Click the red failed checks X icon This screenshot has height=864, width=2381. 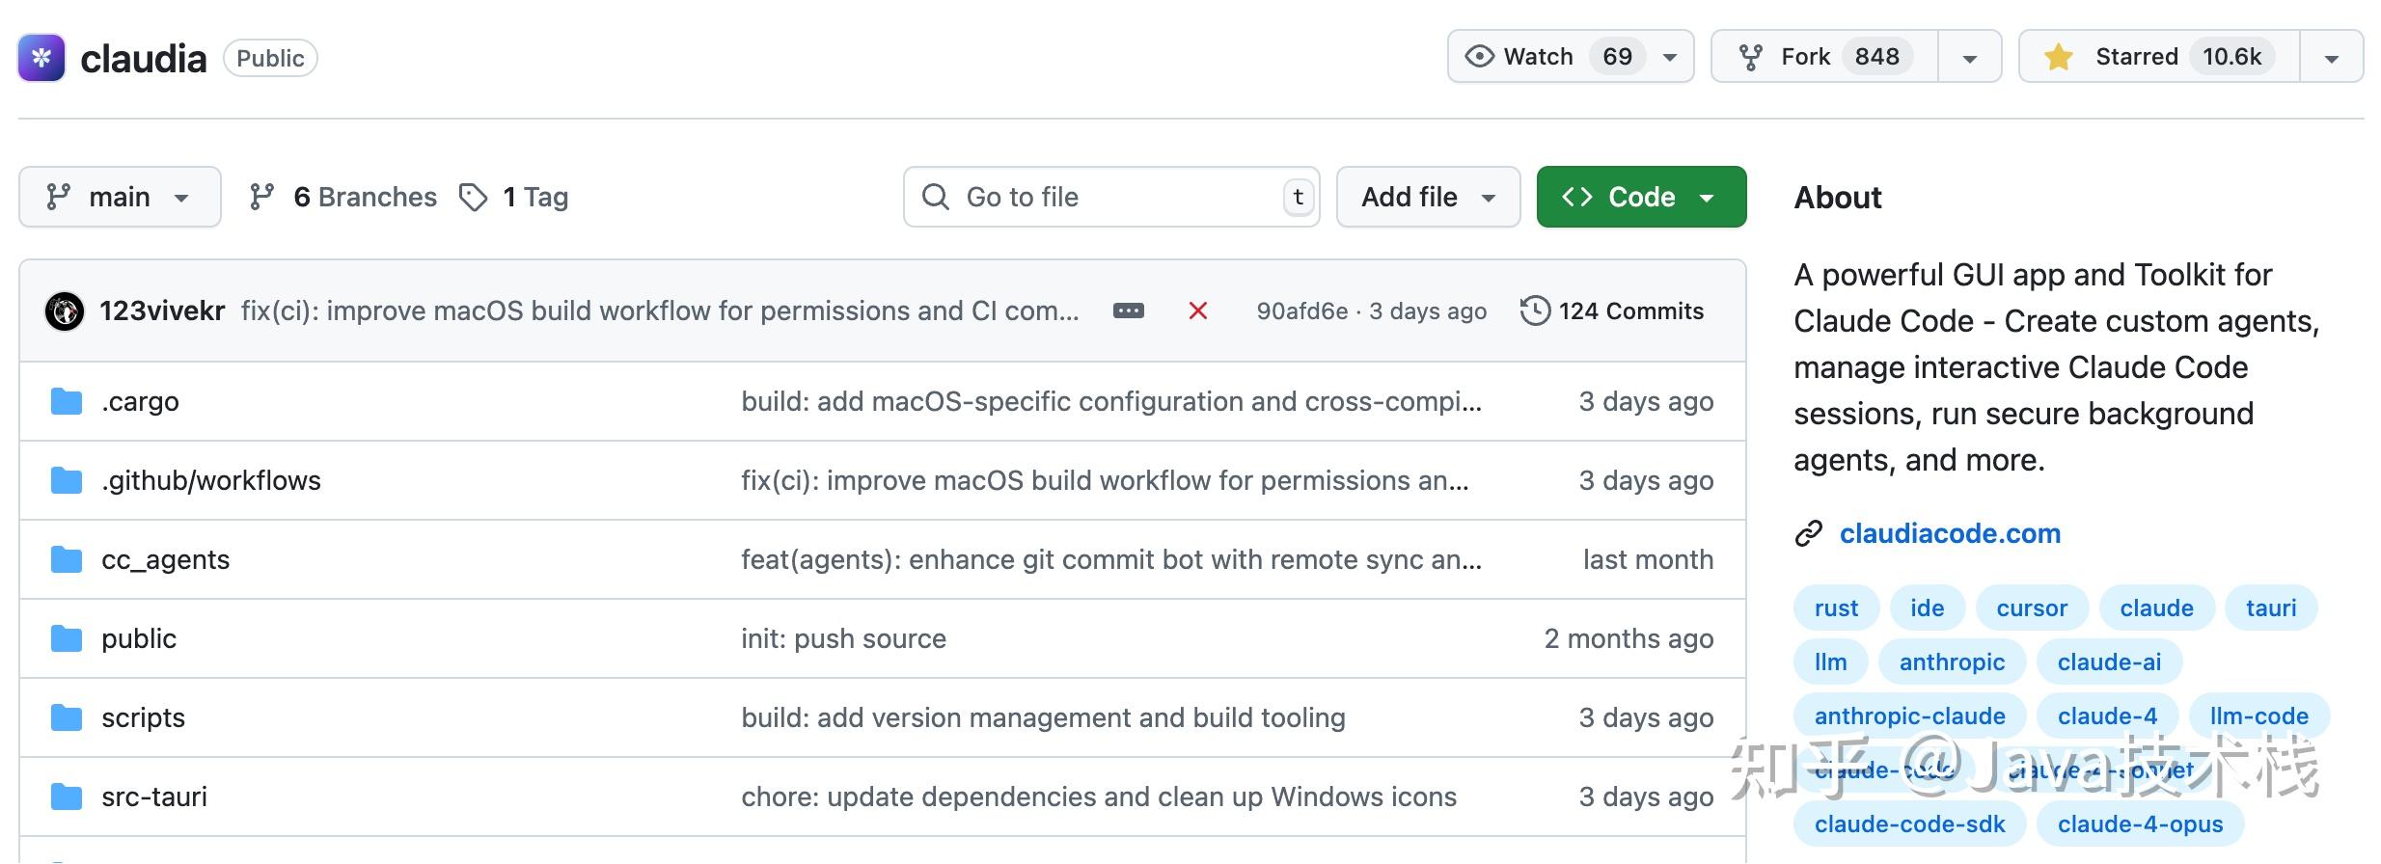1198,310
